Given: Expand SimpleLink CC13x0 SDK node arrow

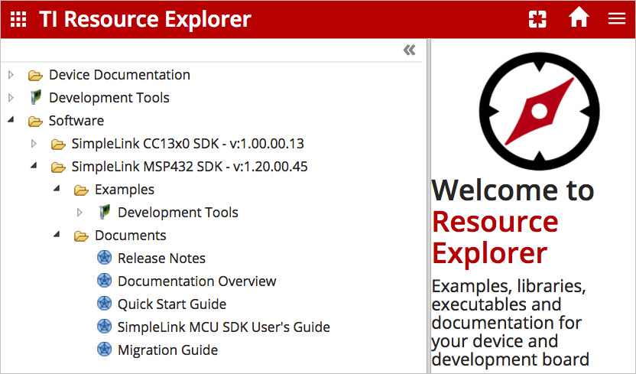Looking at the screenshot, I should [34, 144].
